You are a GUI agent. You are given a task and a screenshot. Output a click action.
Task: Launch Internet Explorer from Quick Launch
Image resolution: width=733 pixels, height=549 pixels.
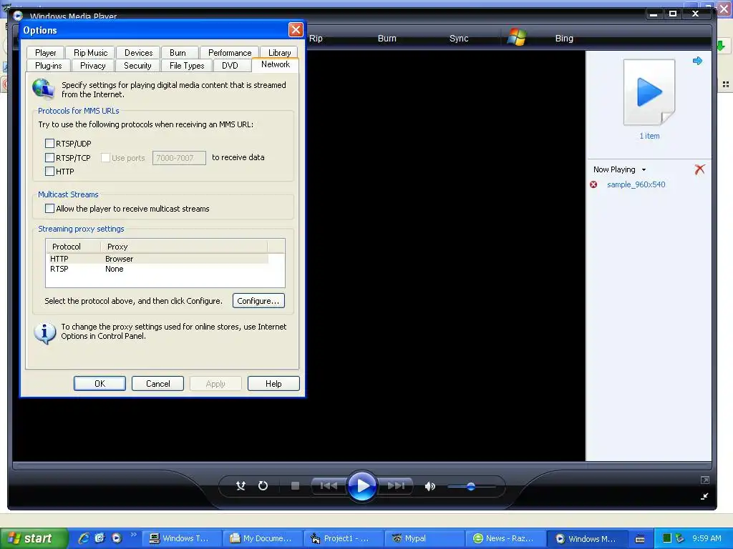84,538
